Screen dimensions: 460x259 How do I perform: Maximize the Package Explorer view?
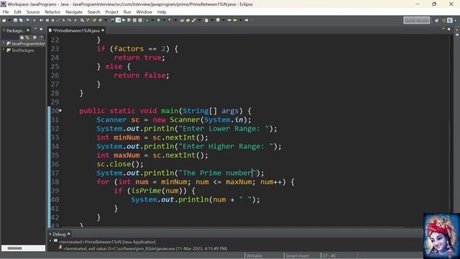point(41,29)
